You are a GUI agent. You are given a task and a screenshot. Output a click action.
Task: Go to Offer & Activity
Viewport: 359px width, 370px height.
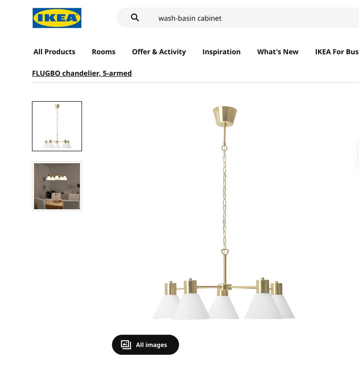pyautogui.click(x=159, y=52)
